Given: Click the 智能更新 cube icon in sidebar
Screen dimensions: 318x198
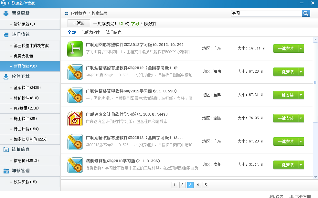Looking at the screenshot, I should (x=6, y=13).
